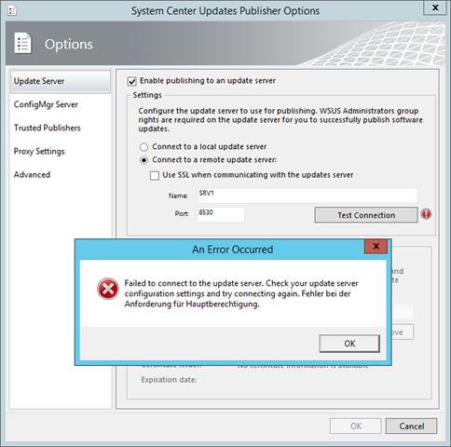
Task: Toggle Enable publishing to an update server
Action: pyautogui.click(x=131, y=81)
